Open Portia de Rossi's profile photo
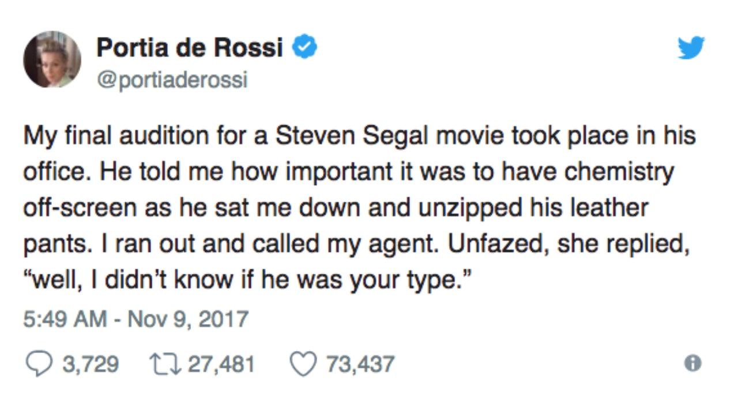Image resolution: width=738 pixels, height=399 pixels. pos(52,59)
